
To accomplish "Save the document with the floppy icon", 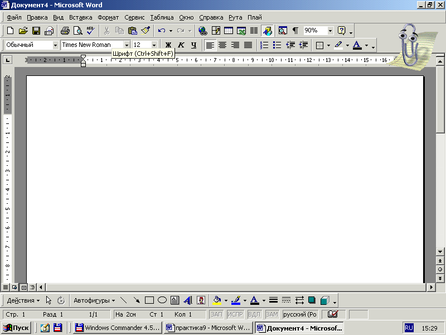I will pos(36,31).
